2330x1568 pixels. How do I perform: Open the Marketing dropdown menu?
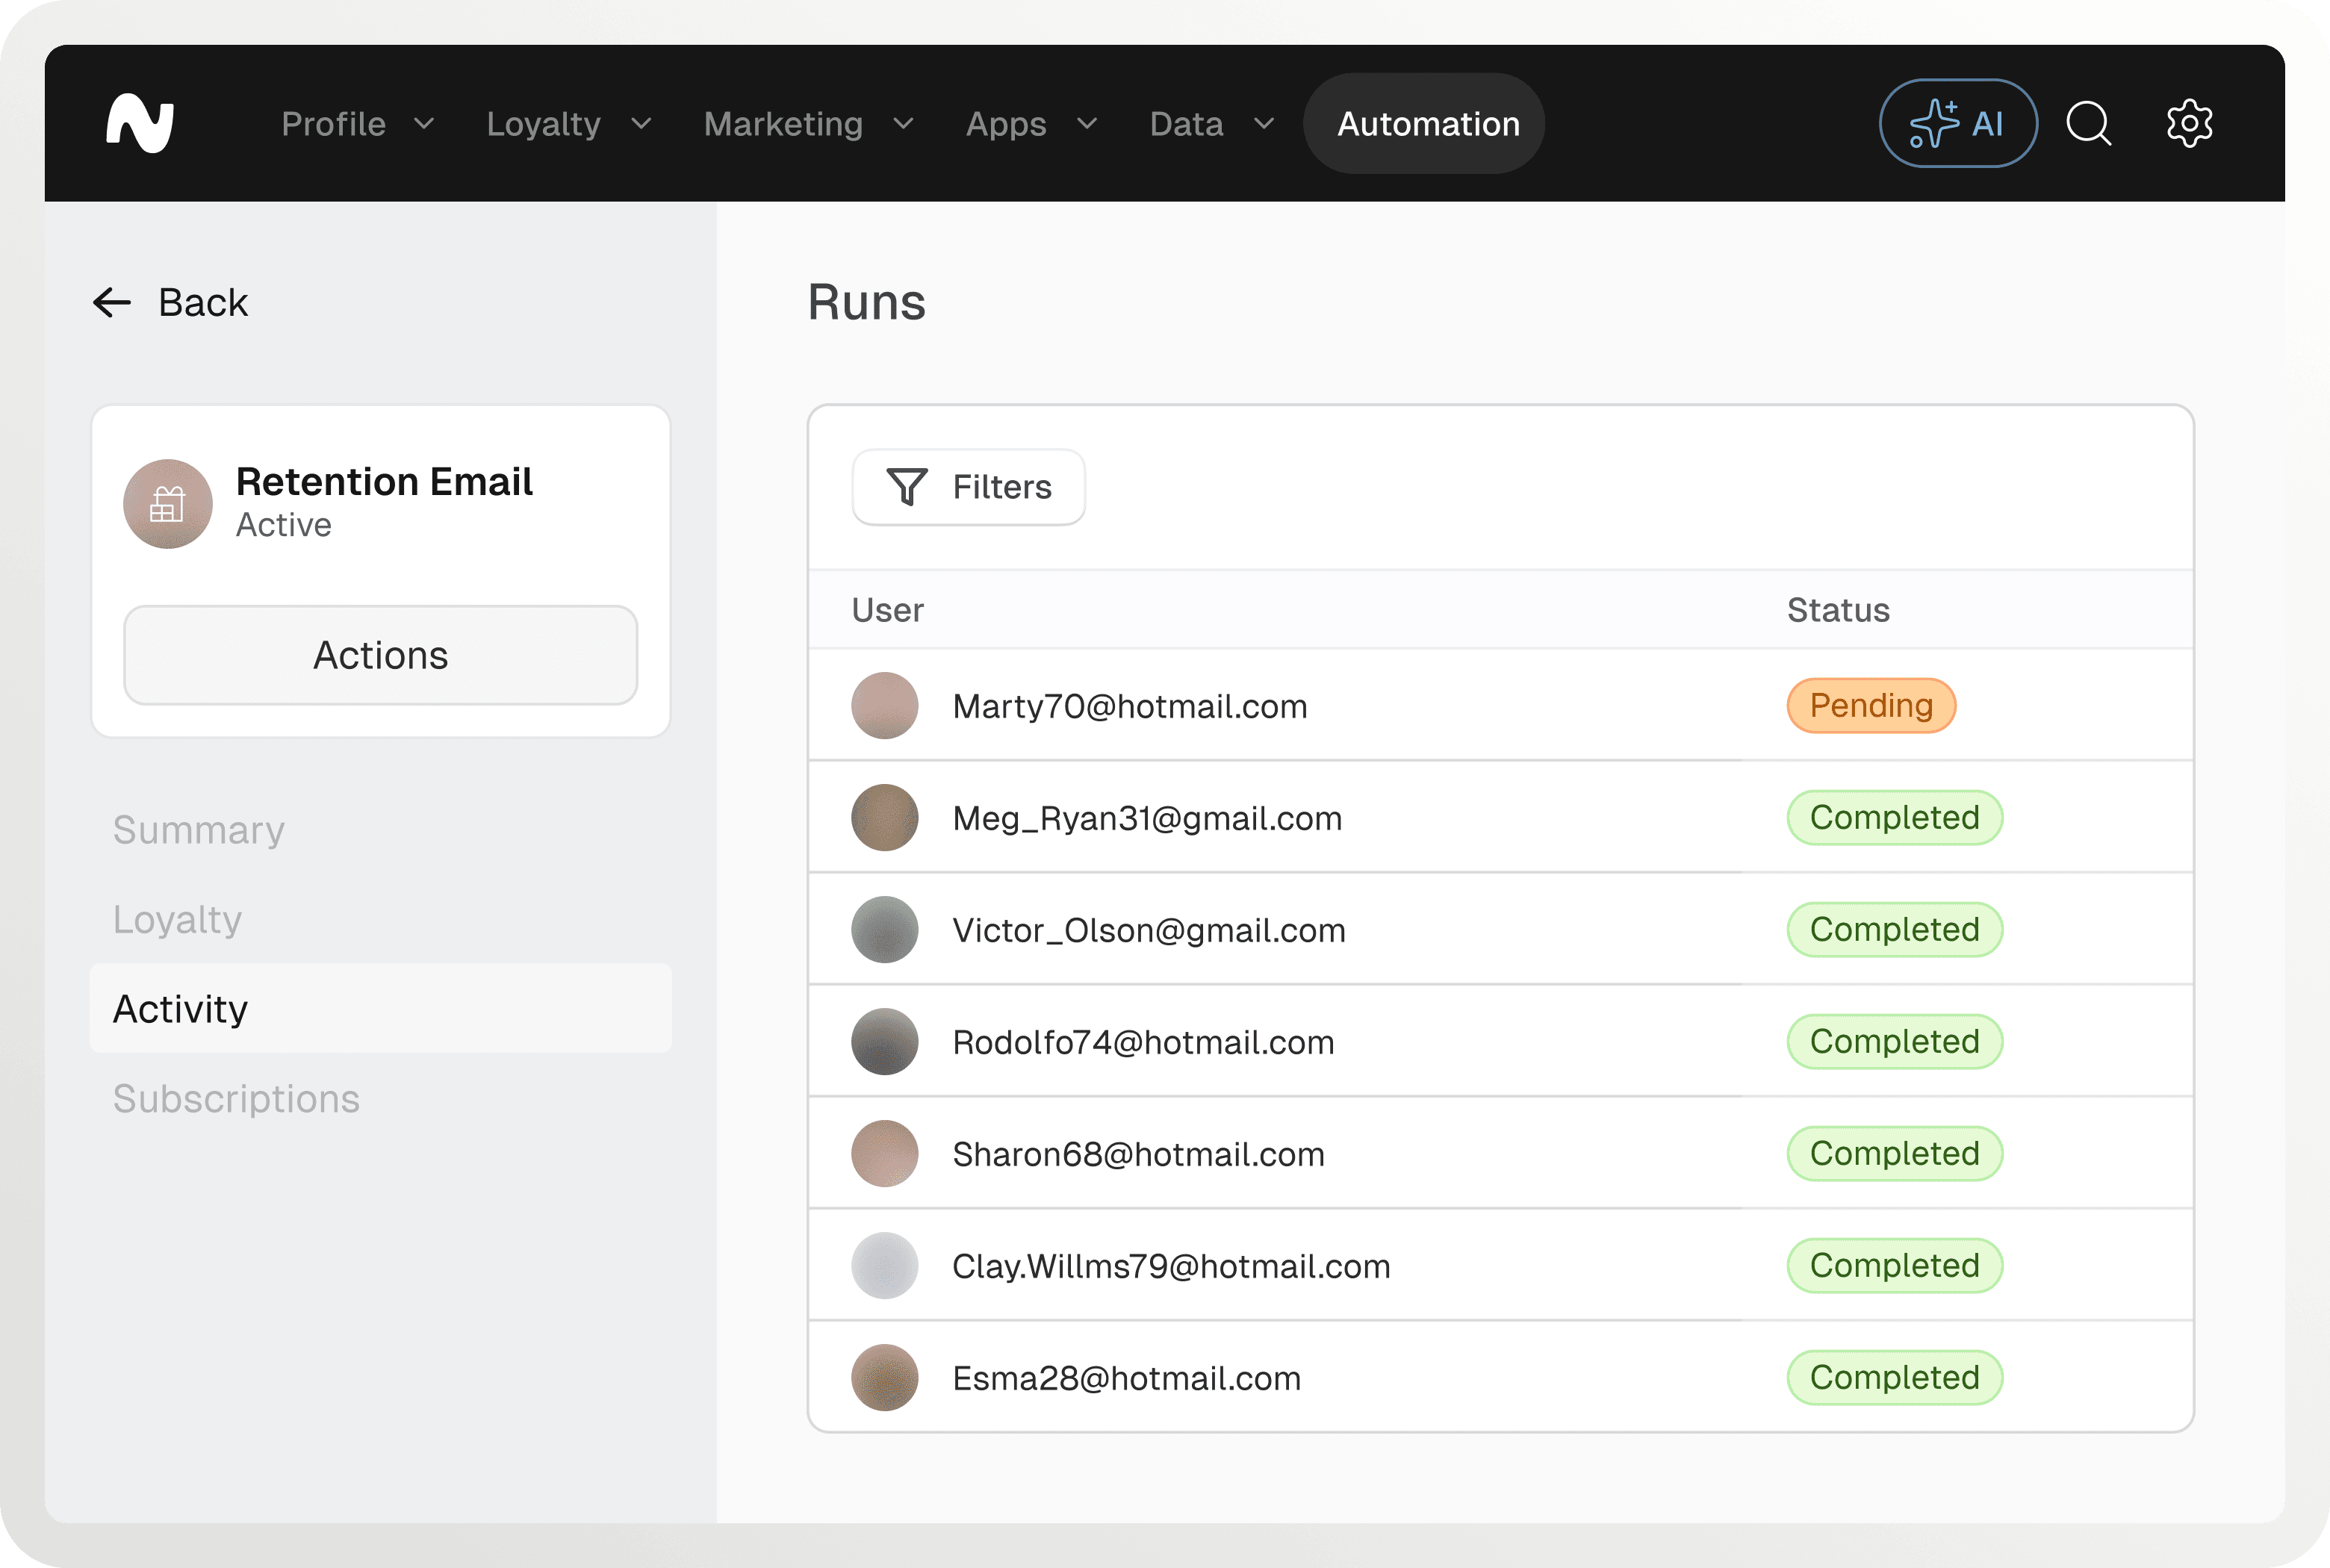click(807, 124)
